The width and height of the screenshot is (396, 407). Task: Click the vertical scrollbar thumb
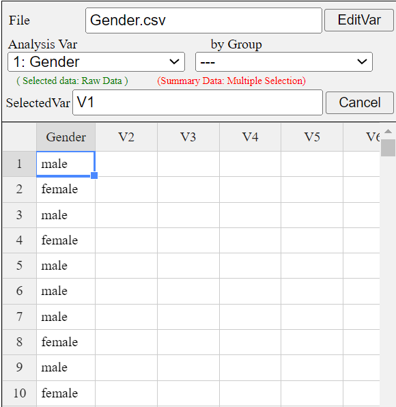coord(388,148)
